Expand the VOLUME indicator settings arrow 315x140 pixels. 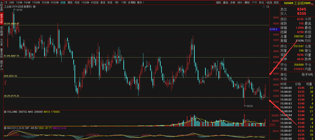pyautogui.click(x=5, y=112)
